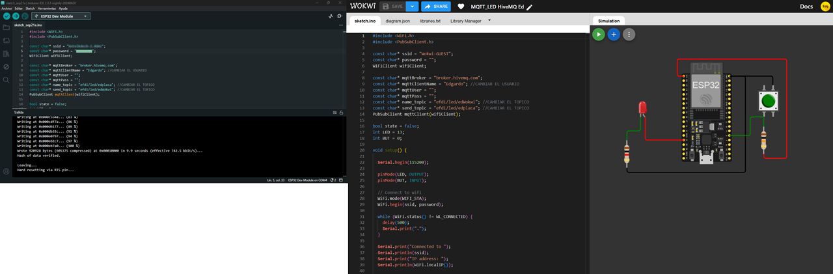Viewport: 833px width, 274px height.
Task: Open the Docs link in Wokwi
Action: coord(806,7)
